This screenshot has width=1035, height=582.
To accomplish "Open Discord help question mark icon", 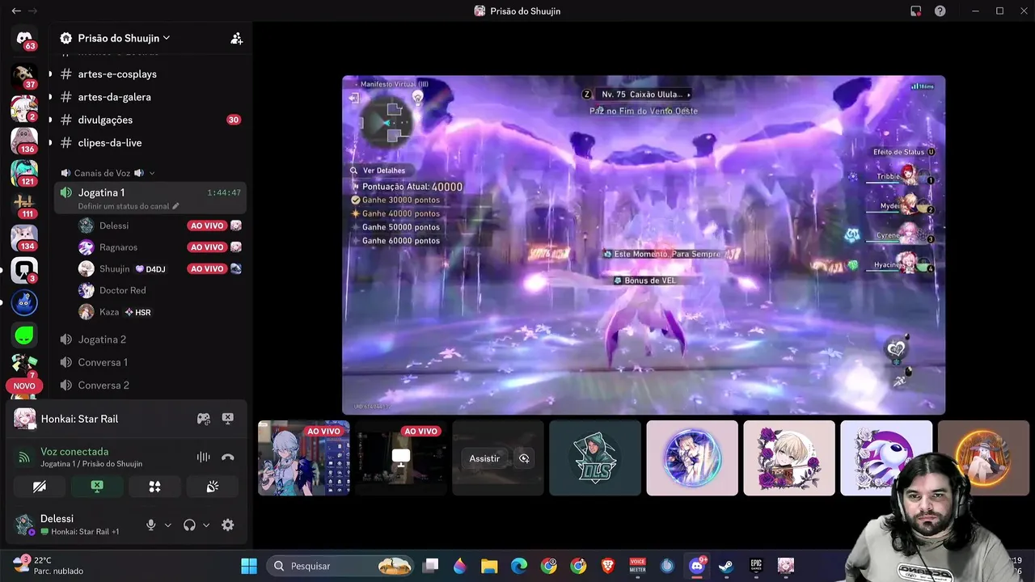I will pyautogui.click(x=940, y=11).
